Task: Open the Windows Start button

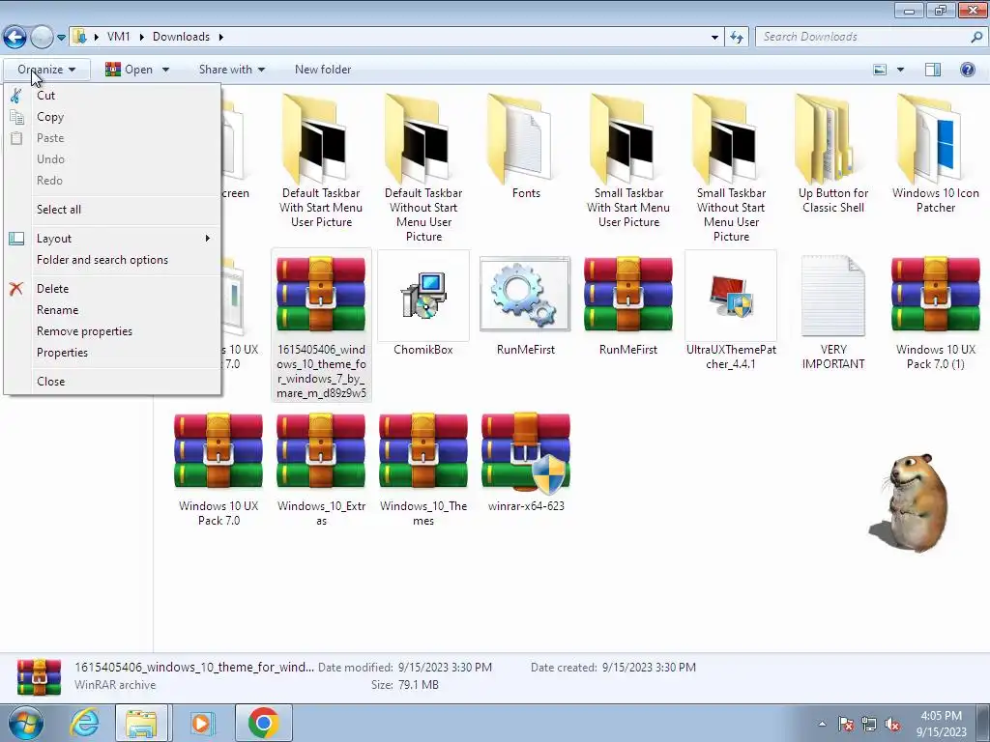Action: coord(25,723)
